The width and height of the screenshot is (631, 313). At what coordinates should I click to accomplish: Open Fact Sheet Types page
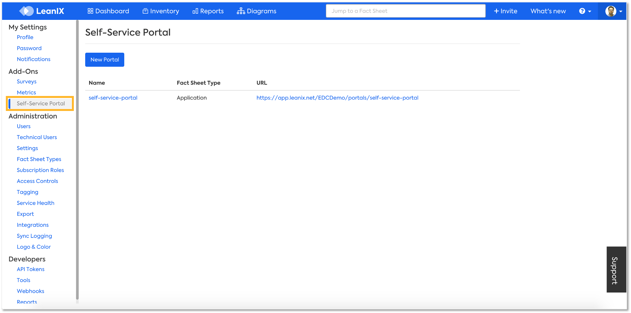coord(39,159)
